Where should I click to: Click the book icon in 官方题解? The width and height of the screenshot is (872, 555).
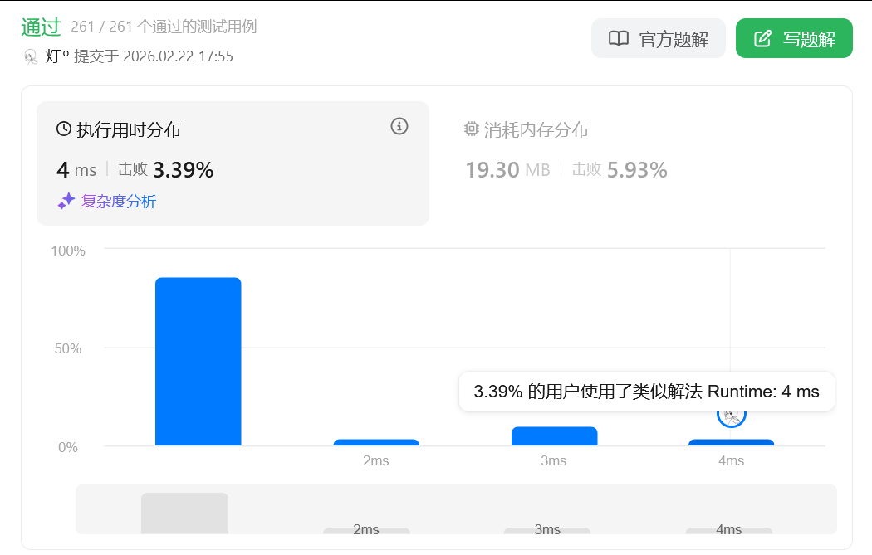click(x=619, y=39)
